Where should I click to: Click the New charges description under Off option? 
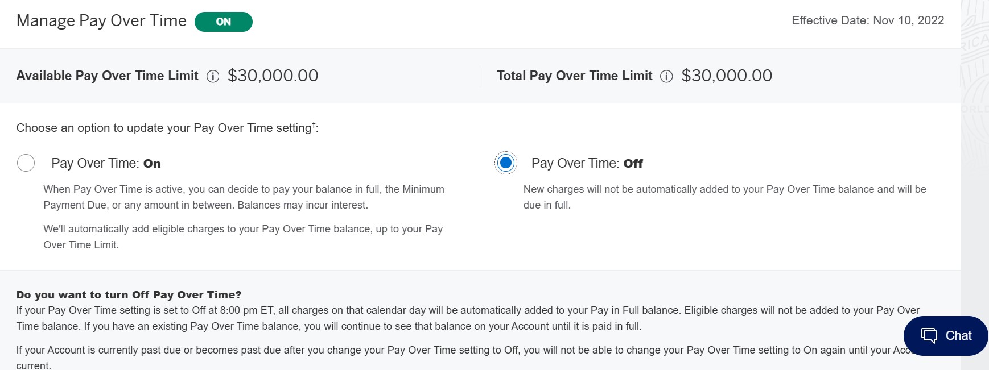(724, 197)
